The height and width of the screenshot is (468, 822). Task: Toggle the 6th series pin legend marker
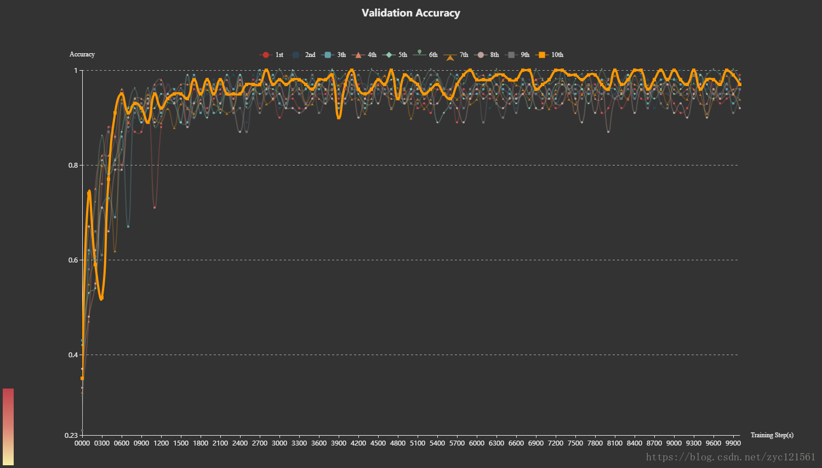click(420, 53)
